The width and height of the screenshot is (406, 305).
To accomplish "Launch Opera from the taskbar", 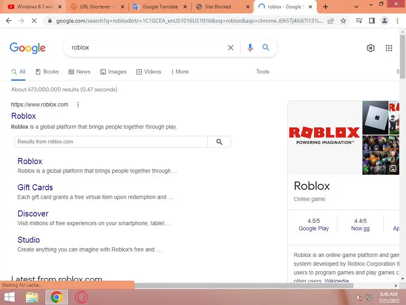I will click(x=81, y=297).
